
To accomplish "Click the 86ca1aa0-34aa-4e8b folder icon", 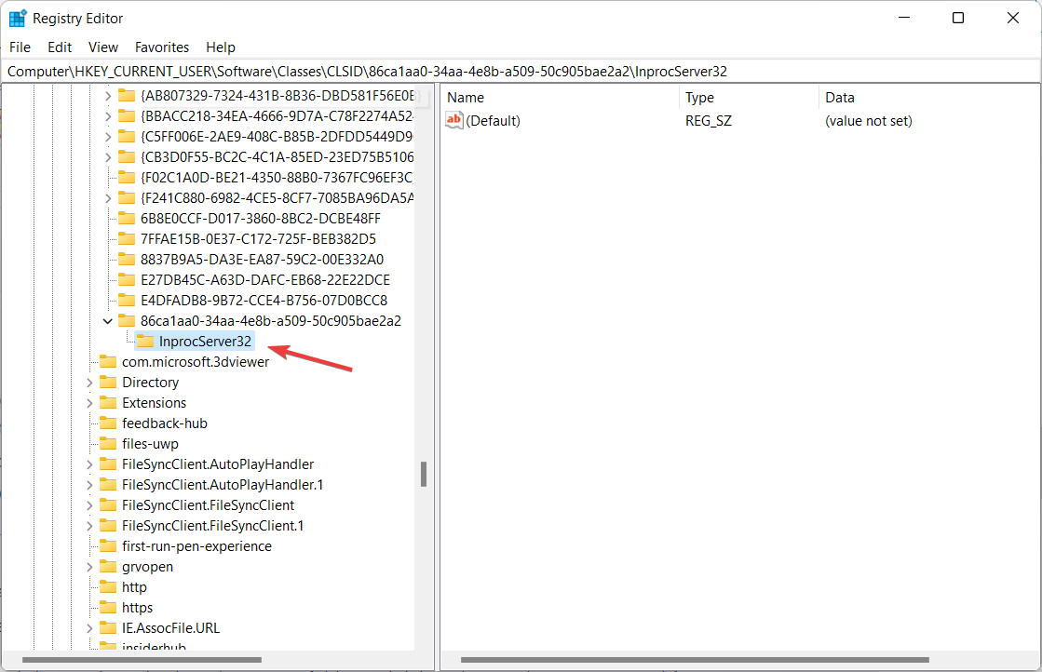I will pyautogui.click(x=127, y=321).
